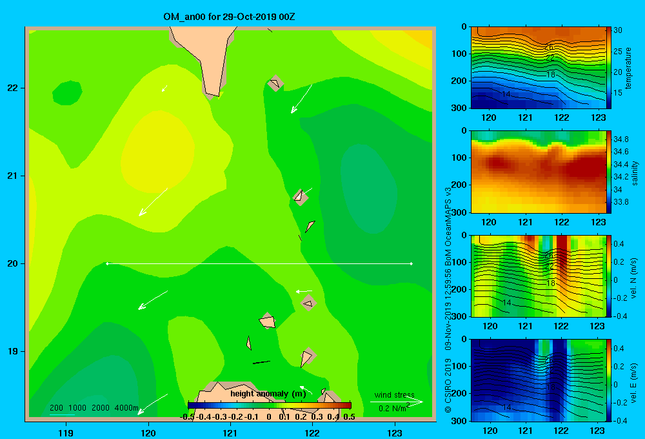Click longitude label "123" below main map

click(x=395, y=433)
